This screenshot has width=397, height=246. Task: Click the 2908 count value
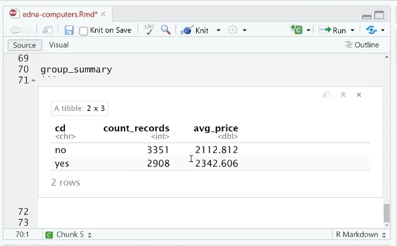click(158, 163)
